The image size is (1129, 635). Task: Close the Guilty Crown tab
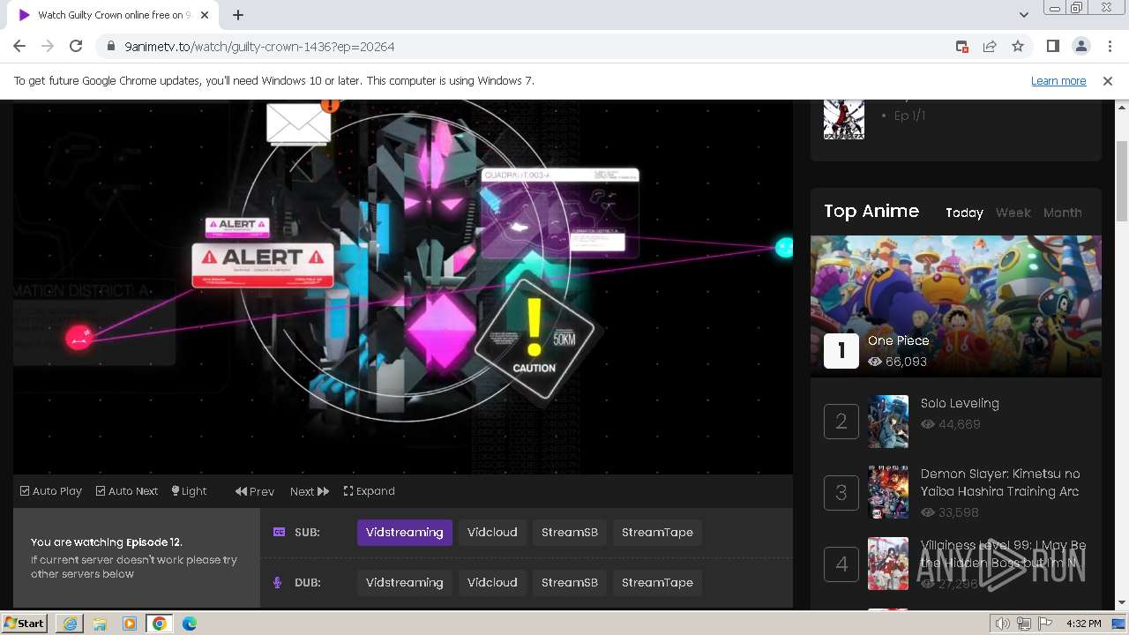205,15
